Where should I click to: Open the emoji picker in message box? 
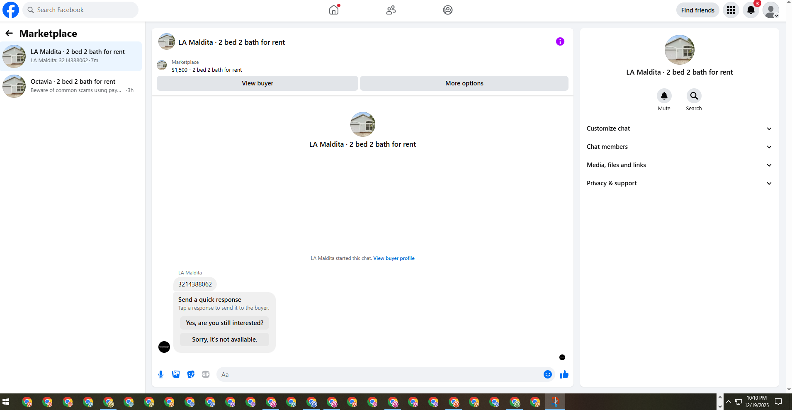pyautogui.click(x=548, y=374)
